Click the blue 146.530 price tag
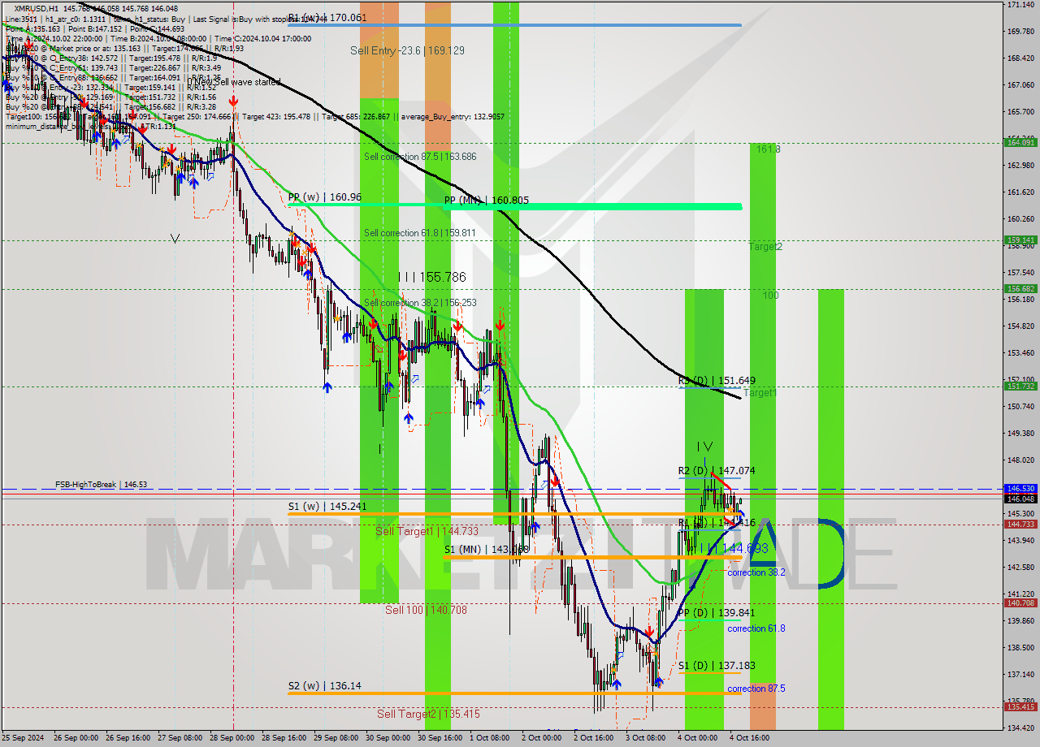Screen dimensions: 1040x747 click(x=1021, y=490)
